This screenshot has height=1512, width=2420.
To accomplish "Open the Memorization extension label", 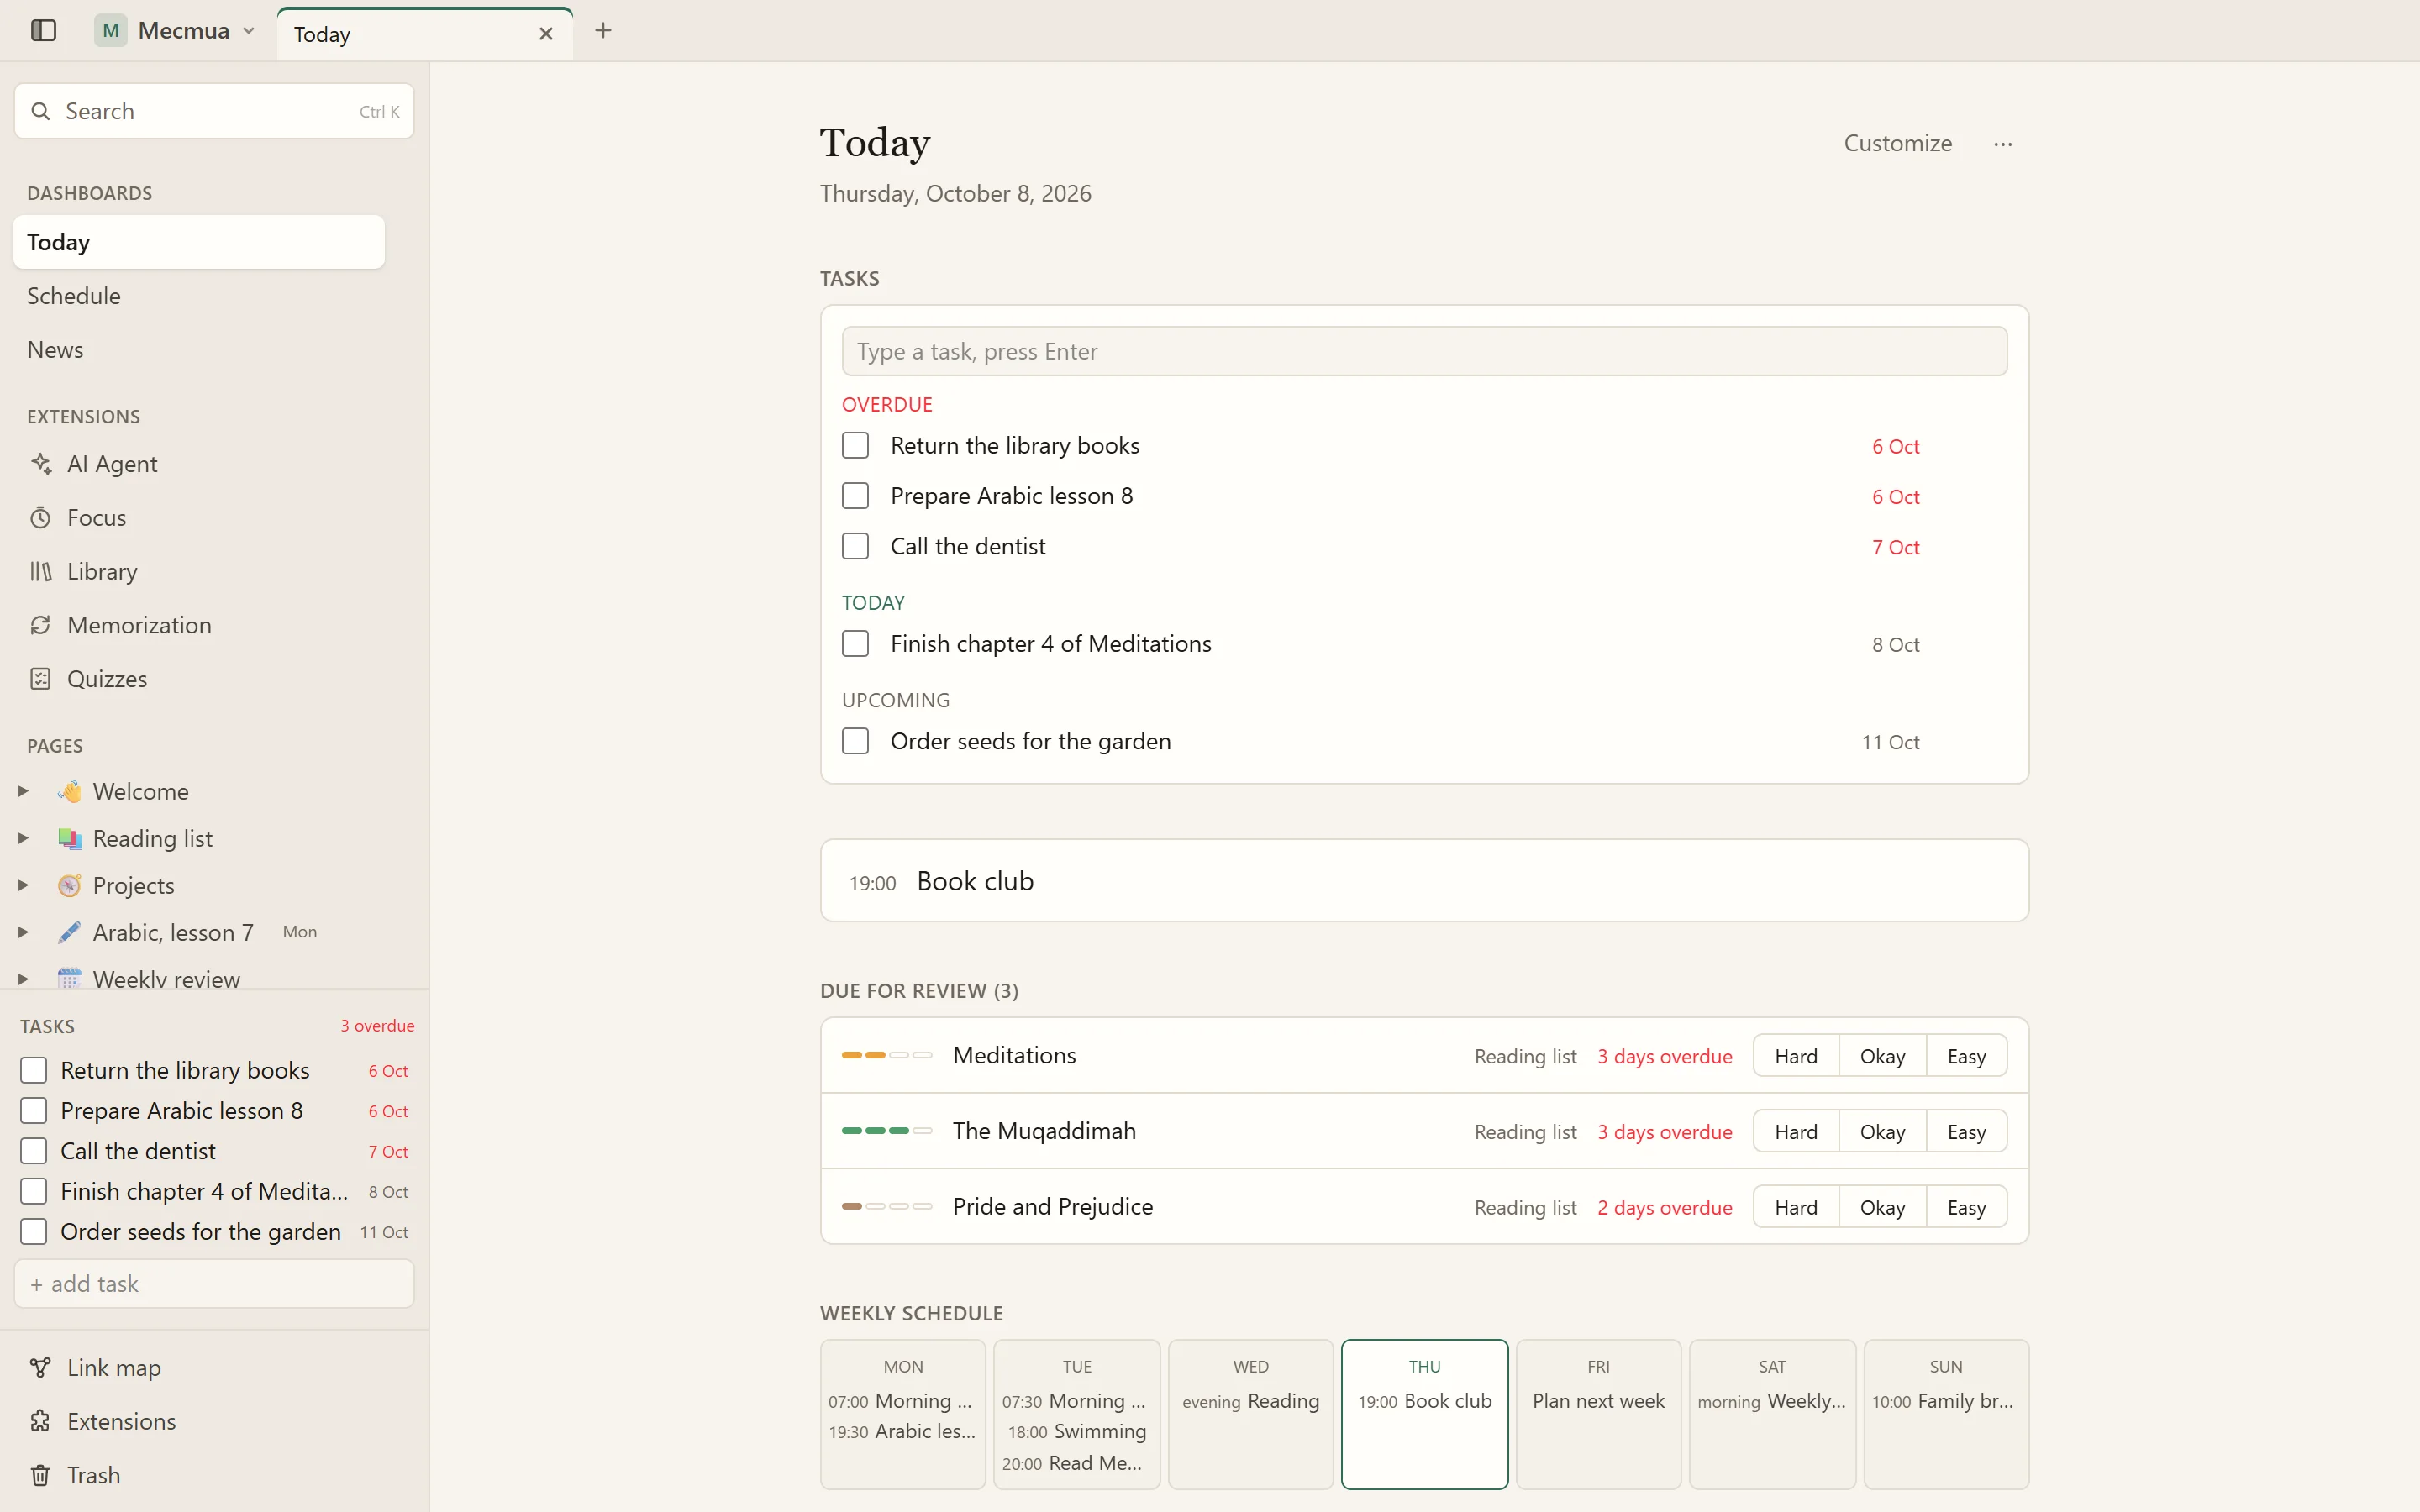I will (139, 625).
